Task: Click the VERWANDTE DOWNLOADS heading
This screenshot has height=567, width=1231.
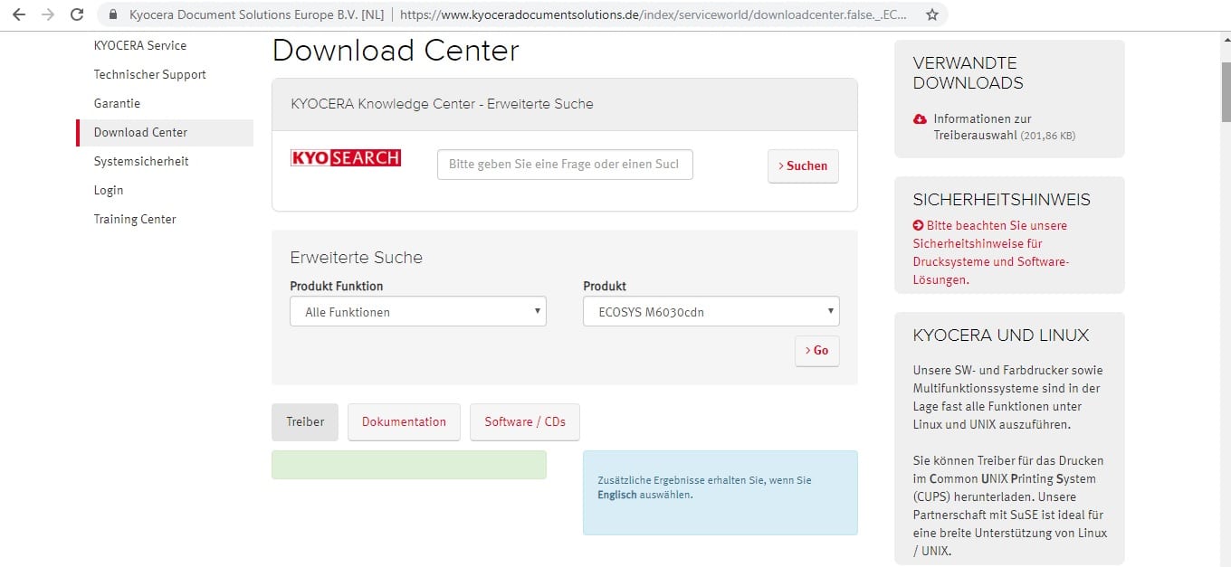Action: tap(968, 73)
